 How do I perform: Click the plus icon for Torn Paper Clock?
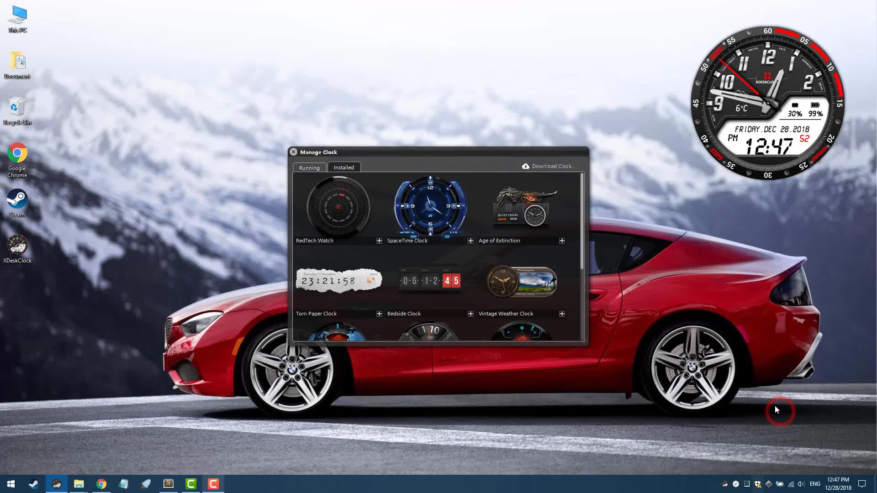click(379, 314)
